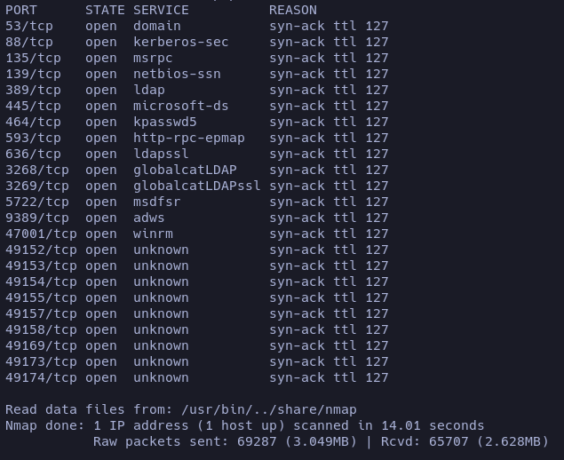Click the SERVICE column header
The height and width of the screenshot is (460, 564).
click(x=161, y=10)
